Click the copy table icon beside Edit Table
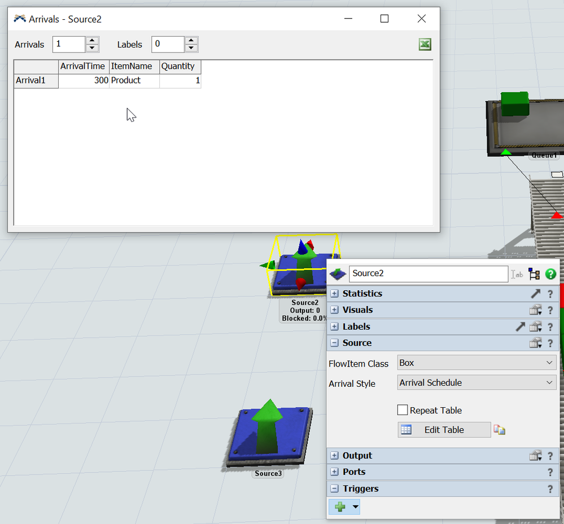Viewport: 564px width, 524px height. pyautogui.click(x=499, y=430)
